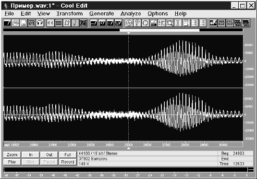Open the Help menu

[x=181, y=13]
